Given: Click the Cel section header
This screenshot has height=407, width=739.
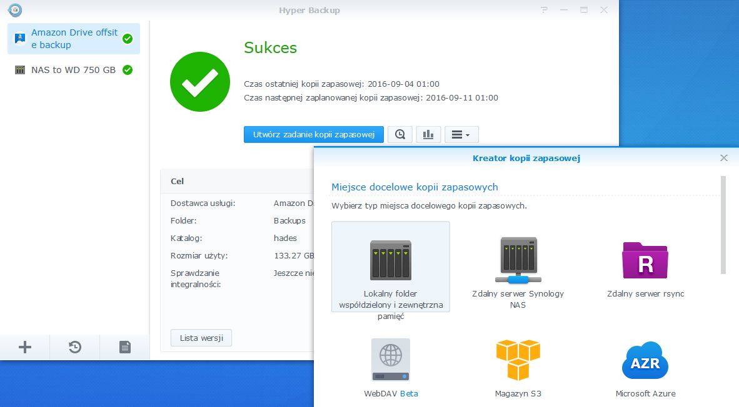Looking at the screenshot, I should (x=177, y=181).
